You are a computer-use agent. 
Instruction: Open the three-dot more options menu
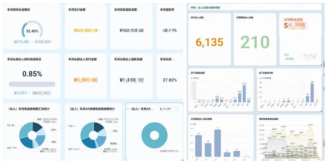177,109
